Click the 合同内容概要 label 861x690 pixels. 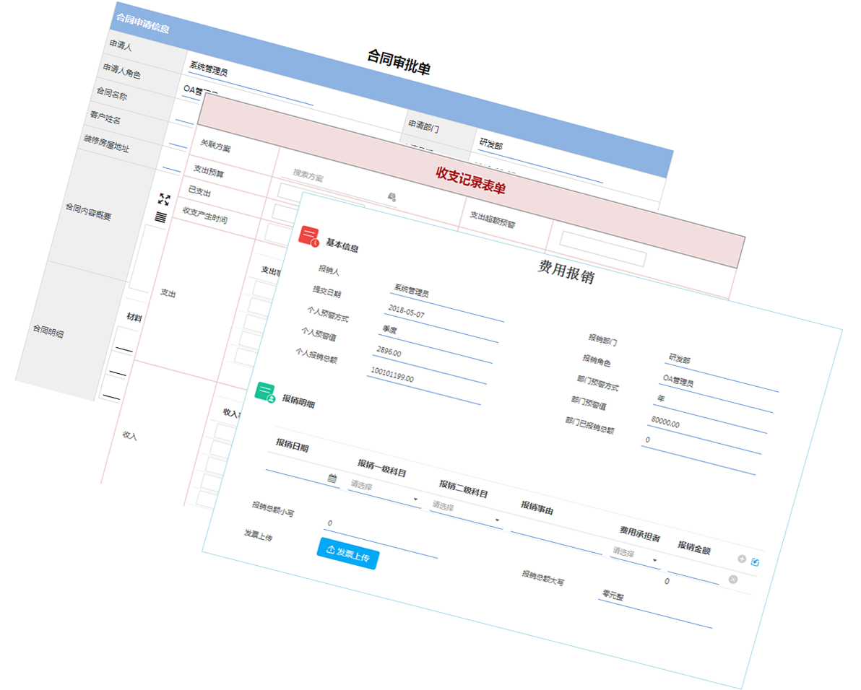point(88,211)
